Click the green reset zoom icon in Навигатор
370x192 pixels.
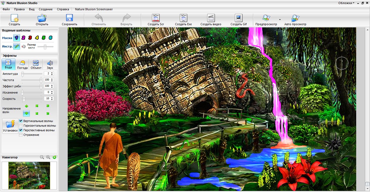[x=54, y=157]
